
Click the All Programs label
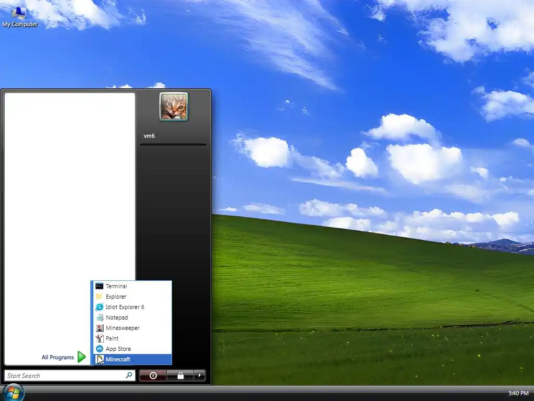pos(57,357)
